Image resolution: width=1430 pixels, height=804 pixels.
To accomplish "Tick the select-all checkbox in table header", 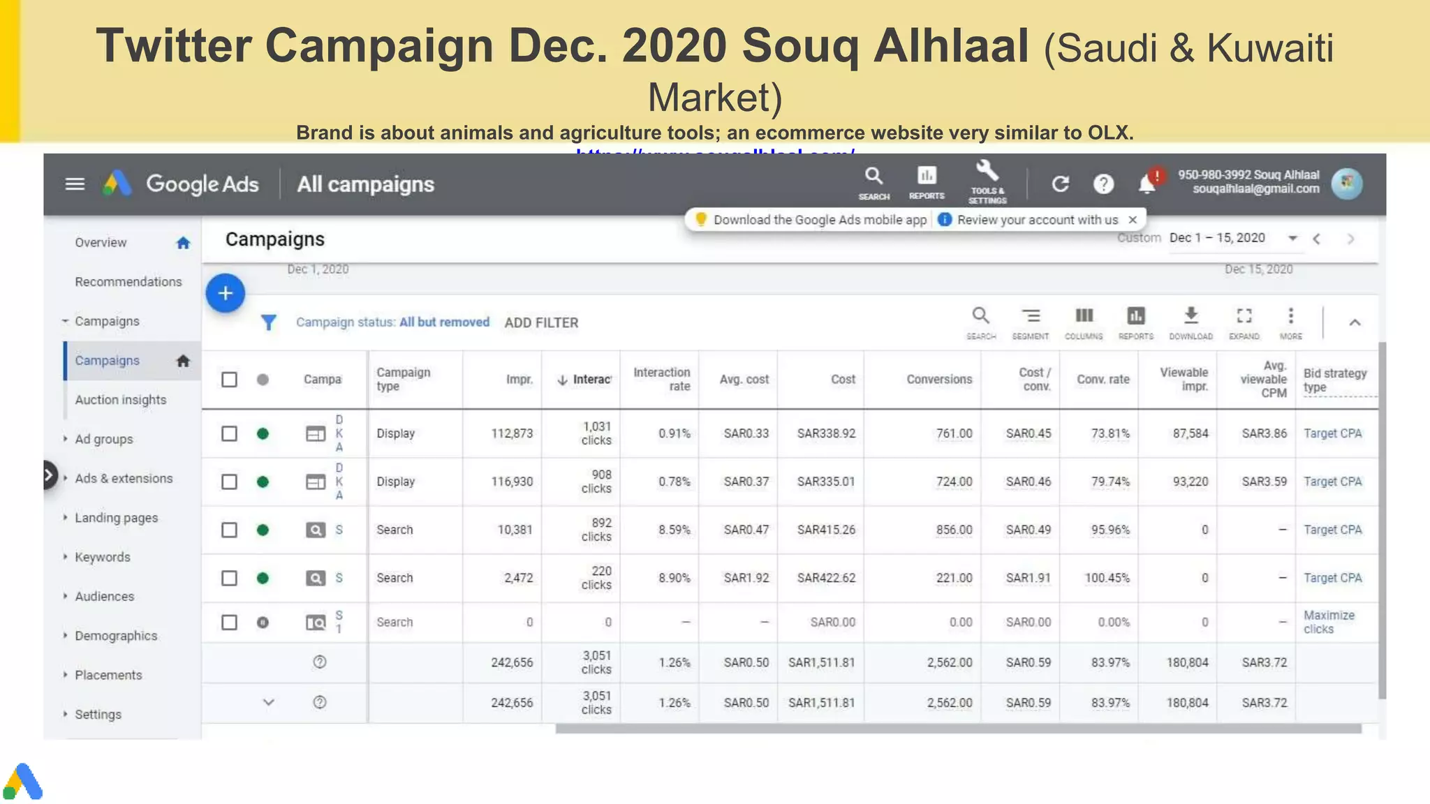I will coord(229,380).
